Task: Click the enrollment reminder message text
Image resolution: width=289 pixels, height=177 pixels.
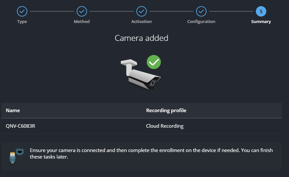Action: [151, 154]
